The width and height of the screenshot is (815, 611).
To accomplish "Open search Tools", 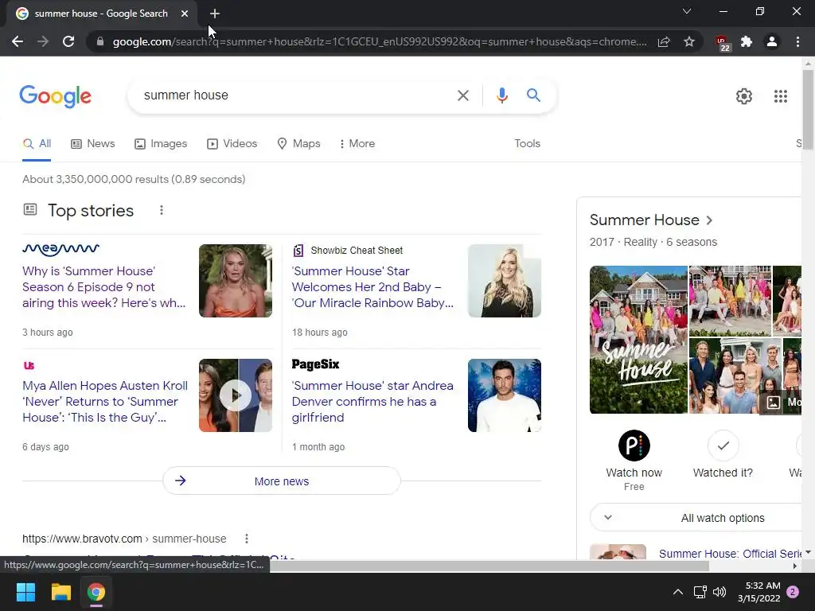I will pyautogui.click(x=527, y=143).
